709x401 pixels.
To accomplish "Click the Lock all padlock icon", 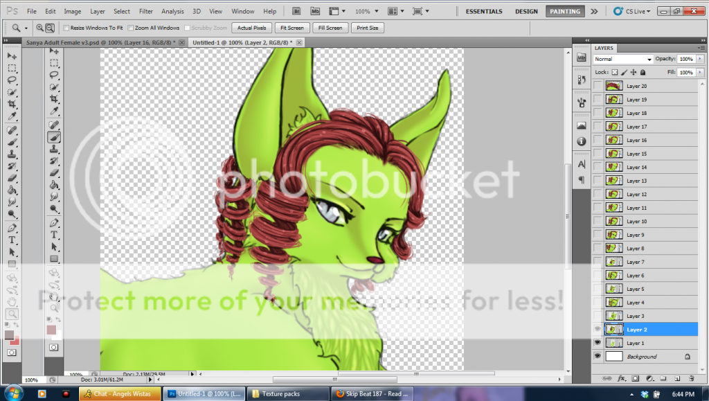I will tap(643, 72).
